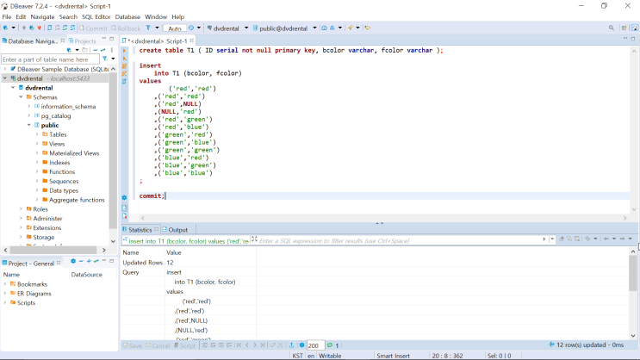Collapse the public schema node
The width and height of the screenshot is (640, 360).
click(29, 125)
